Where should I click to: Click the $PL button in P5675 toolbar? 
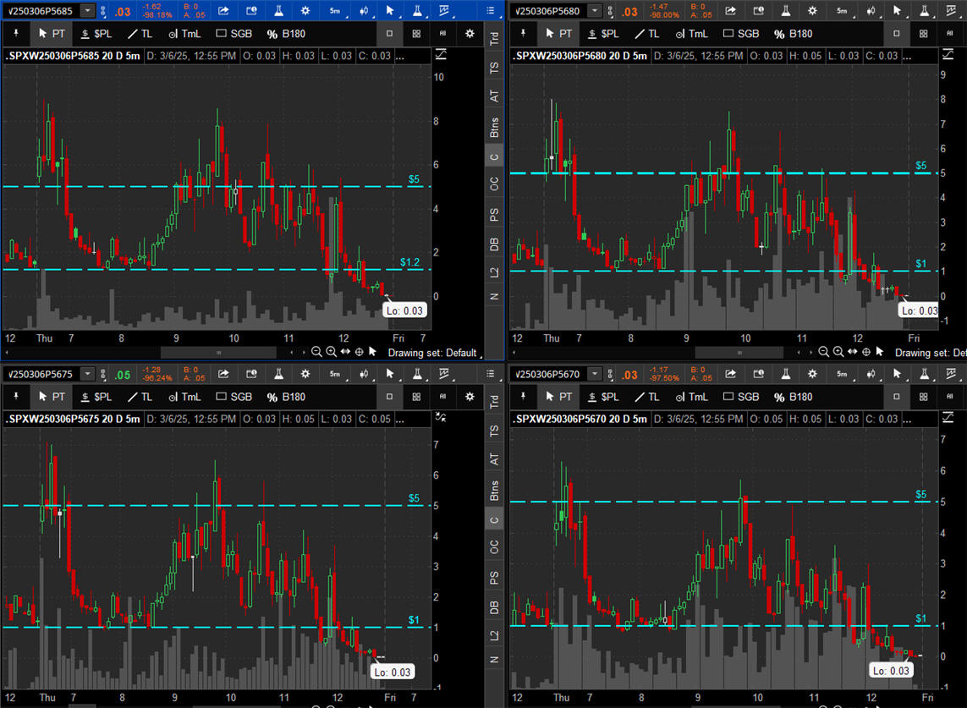click(x=96, y=397)
